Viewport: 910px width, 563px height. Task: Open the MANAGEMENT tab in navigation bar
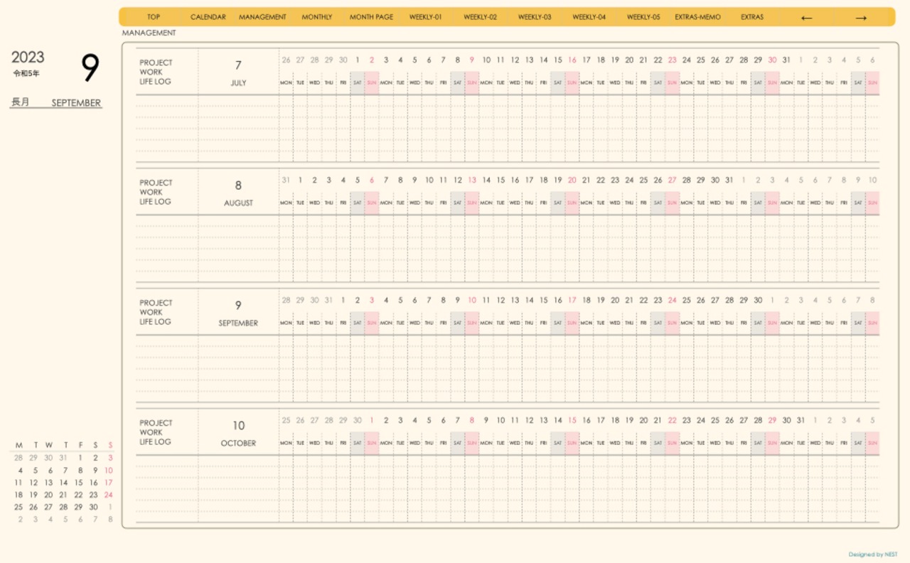tap(262, 17)
